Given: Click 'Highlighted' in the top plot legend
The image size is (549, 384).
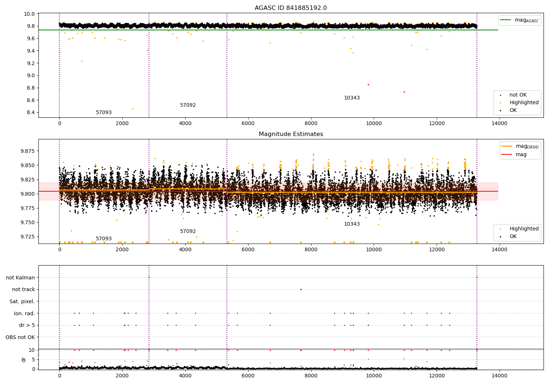Looking at the screenshot, I should (524, 103).
